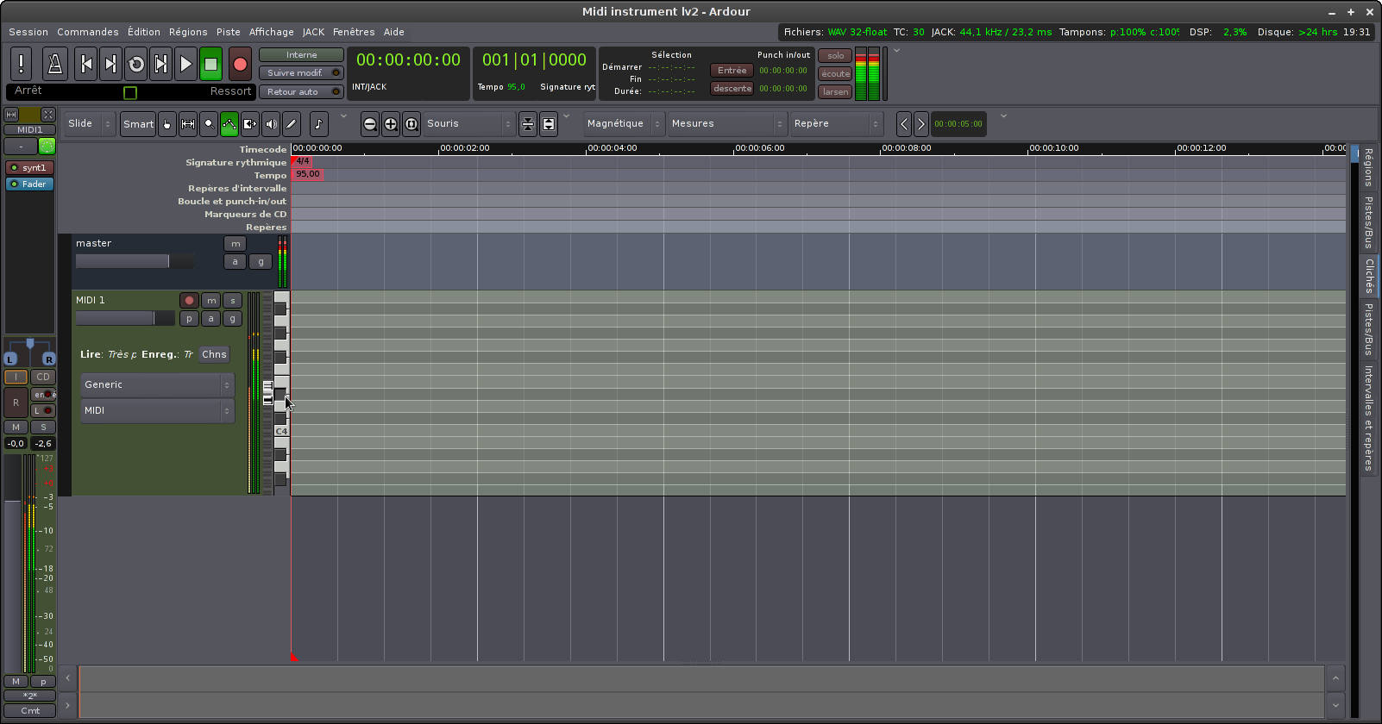The image size is (1382, 724).
Task: Select the audition speaker tool
Action: point(271,124)
